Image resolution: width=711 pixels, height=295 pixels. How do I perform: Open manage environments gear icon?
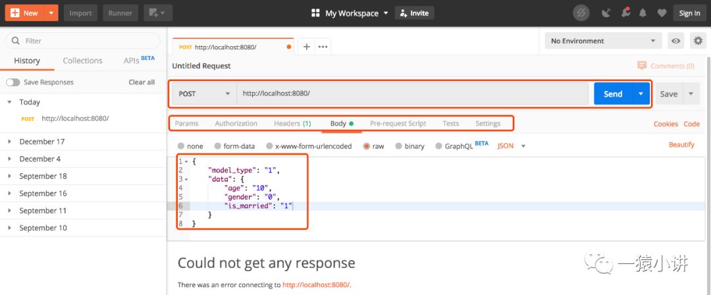(x=697, y=41)
